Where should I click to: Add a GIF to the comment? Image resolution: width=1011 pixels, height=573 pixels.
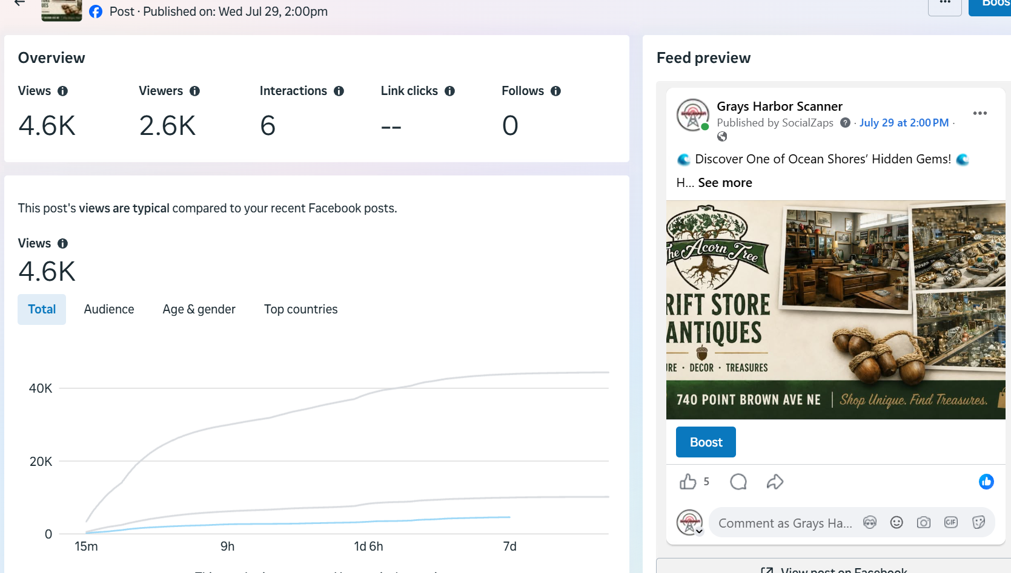(x=951, y=523)
